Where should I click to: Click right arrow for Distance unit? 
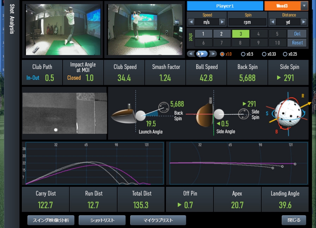tap(304, 22)
